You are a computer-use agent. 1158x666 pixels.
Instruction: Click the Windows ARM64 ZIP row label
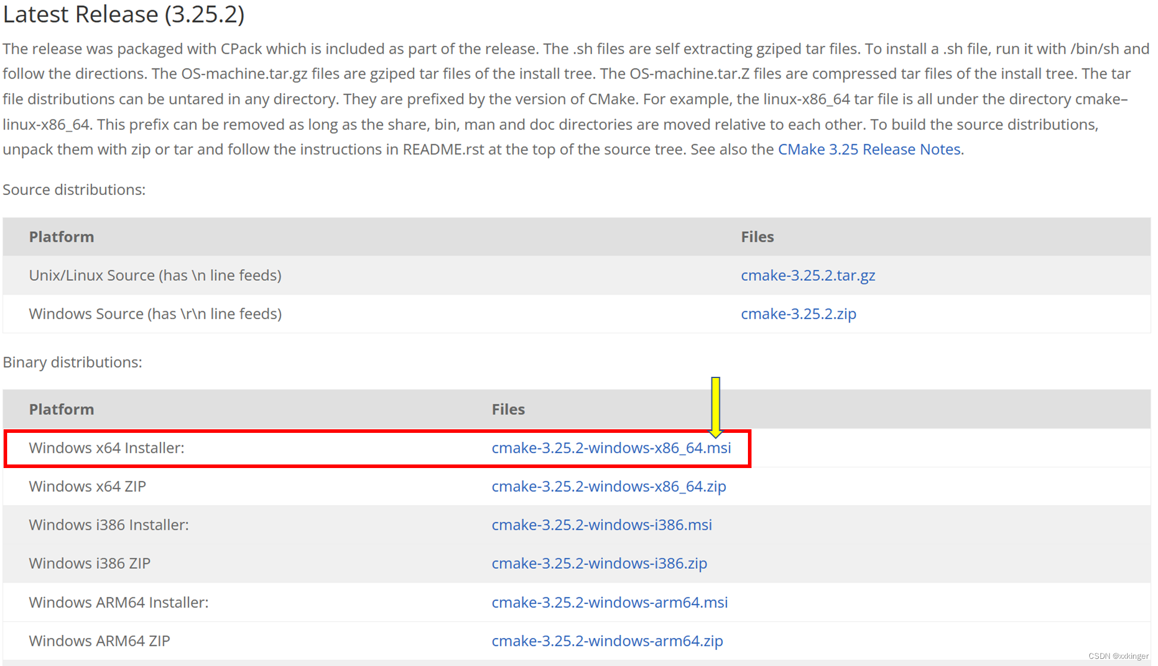[99, 641]
